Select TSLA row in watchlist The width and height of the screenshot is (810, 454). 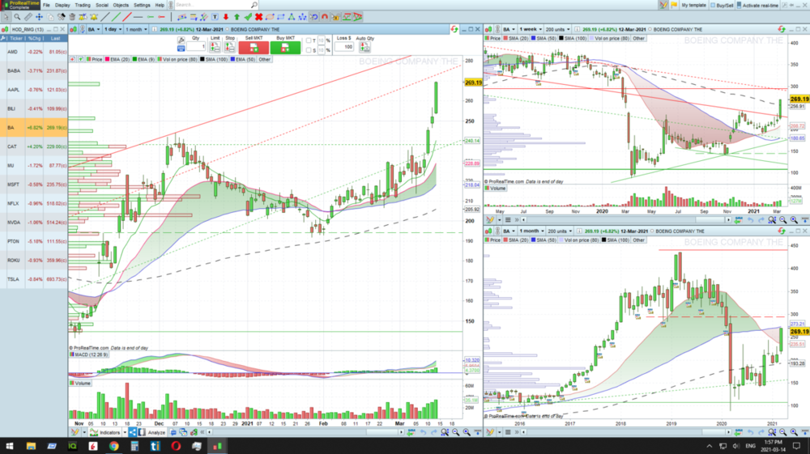33,279
